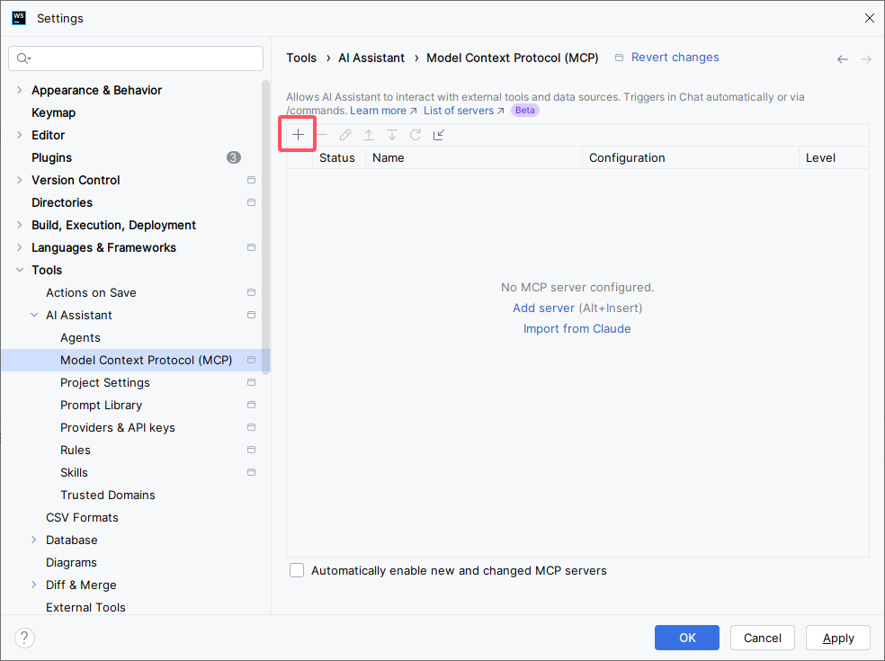The image size is (885, 661).
Task: Select the Trusted Domains item
Action: pos(108,495)
